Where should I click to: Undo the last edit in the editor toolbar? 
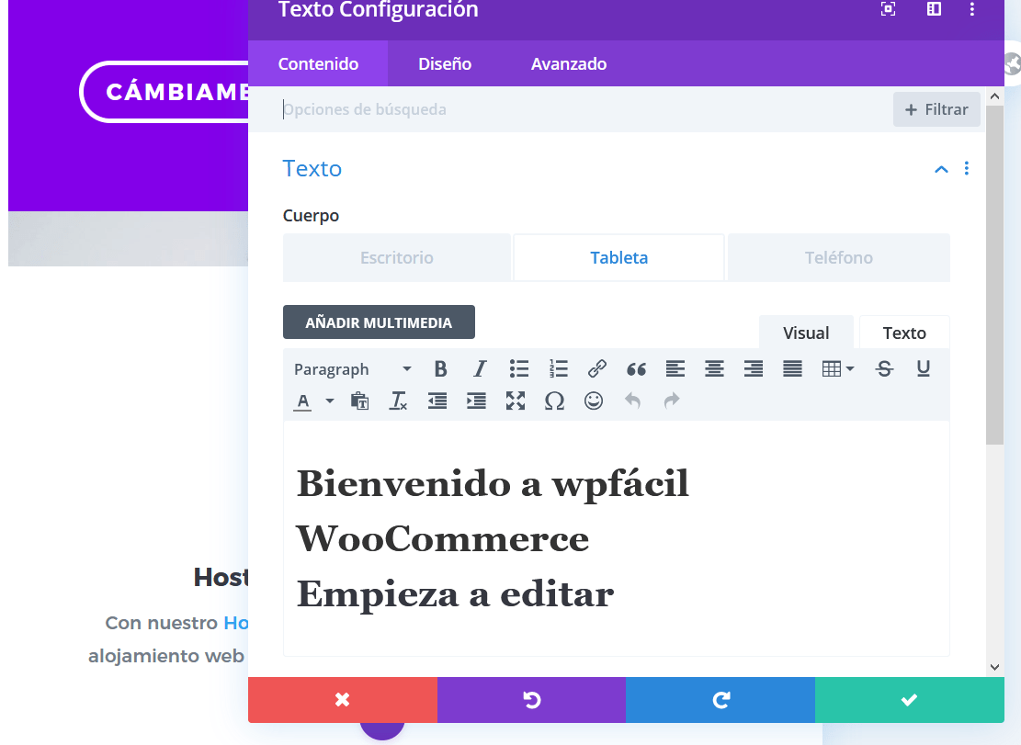pos(633,401)
